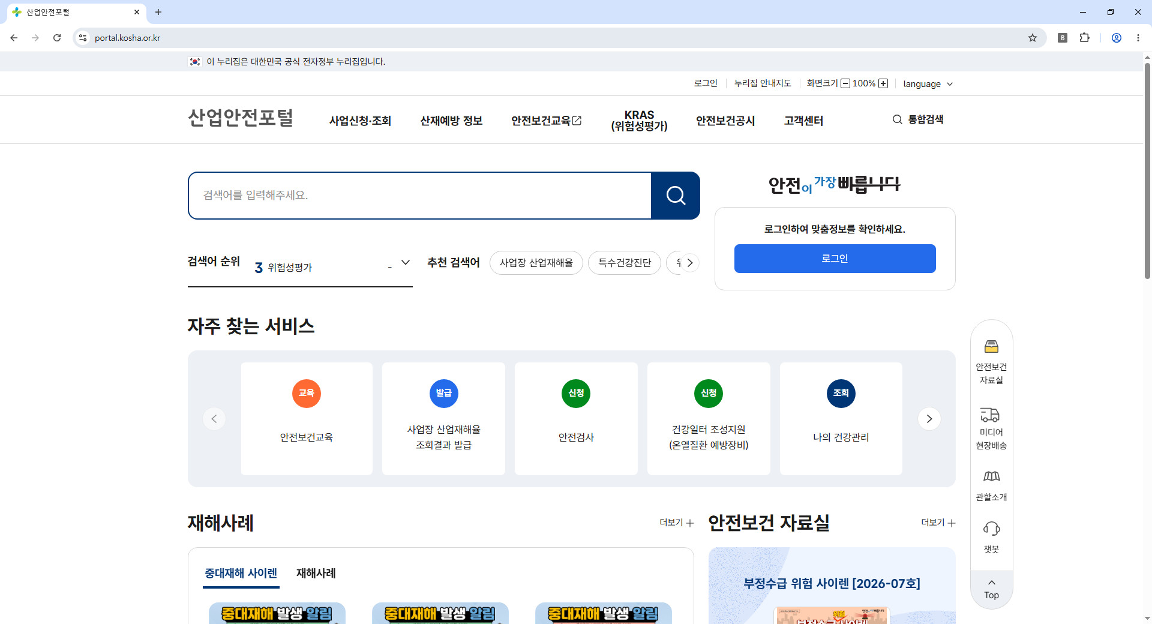Open second 중대재해 발생 알림 thumbnail

click(440, 613)
